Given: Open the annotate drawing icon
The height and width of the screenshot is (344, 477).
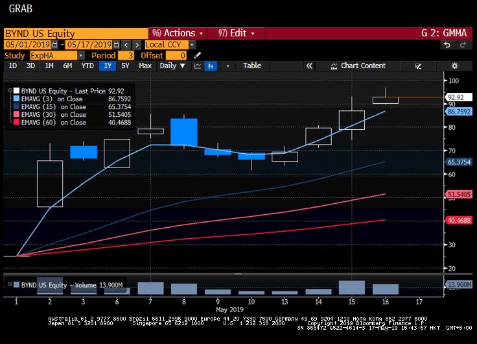Looking at the screenshot, I should (418, 66).
